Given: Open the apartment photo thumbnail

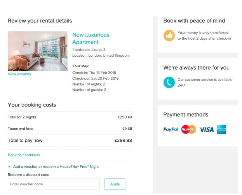Looking at the screenshot, I should (38, 51).
